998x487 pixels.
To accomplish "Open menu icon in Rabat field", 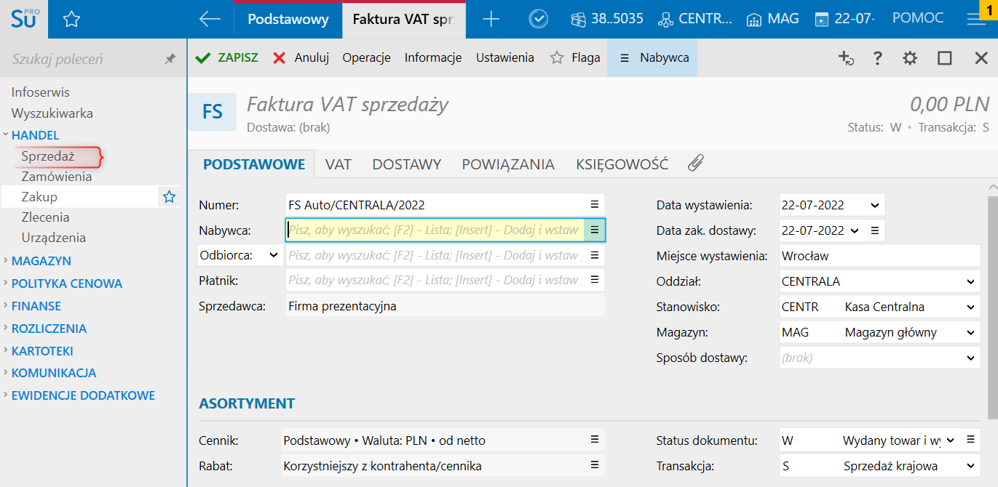I will coord(594,464).
